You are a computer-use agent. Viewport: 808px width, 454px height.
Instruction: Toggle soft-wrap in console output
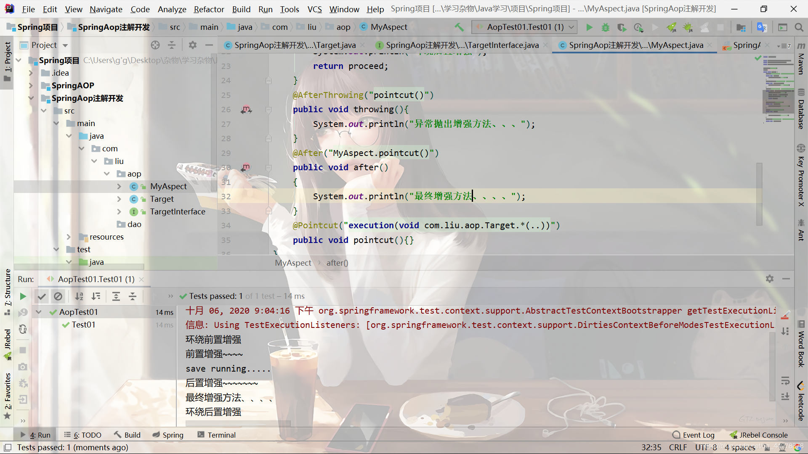(785, 381)
